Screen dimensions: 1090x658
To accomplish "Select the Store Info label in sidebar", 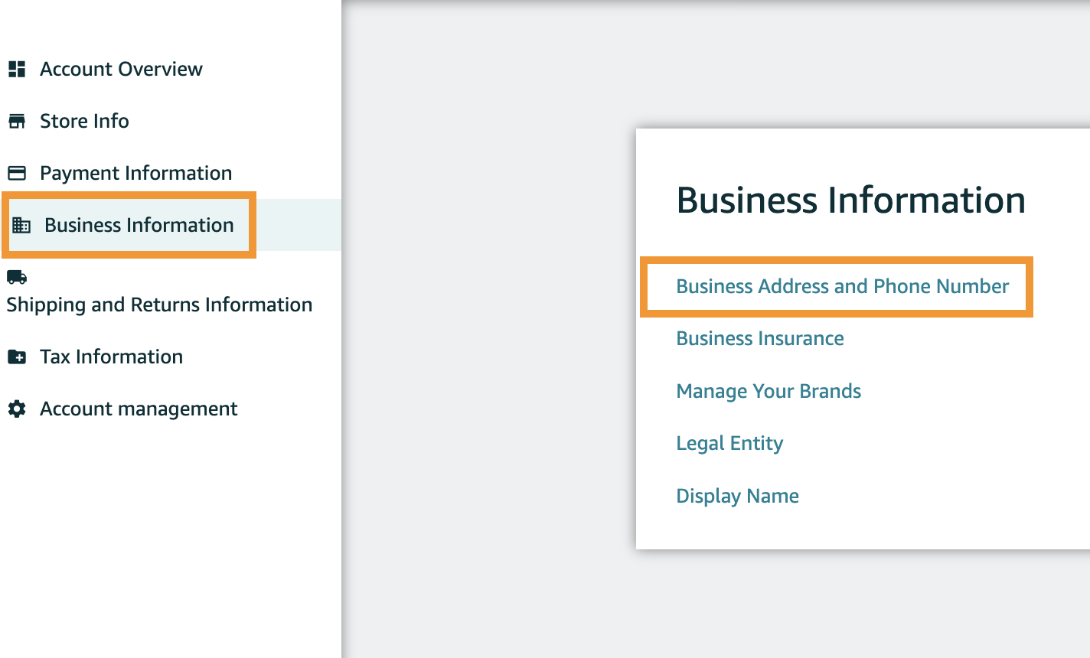I will (84, 121).
